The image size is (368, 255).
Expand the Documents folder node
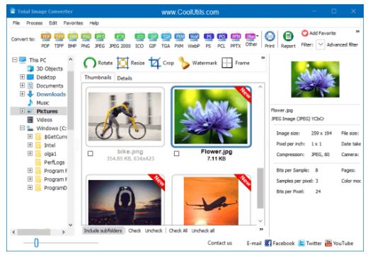tap(22, 85)
